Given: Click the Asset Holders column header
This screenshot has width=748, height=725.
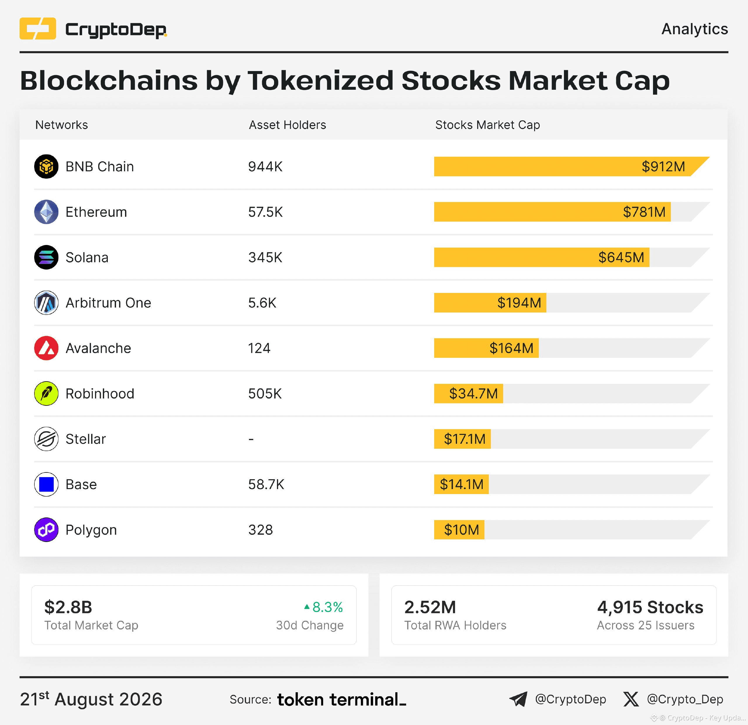Looking at the screenshot, I should pyautogui.click(x=288, y=125).
